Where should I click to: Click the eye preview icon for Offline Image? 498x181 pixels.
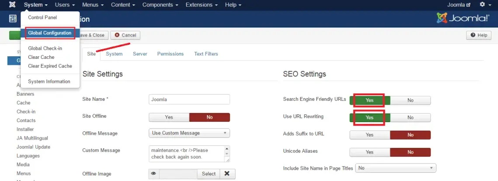point(154,174)
